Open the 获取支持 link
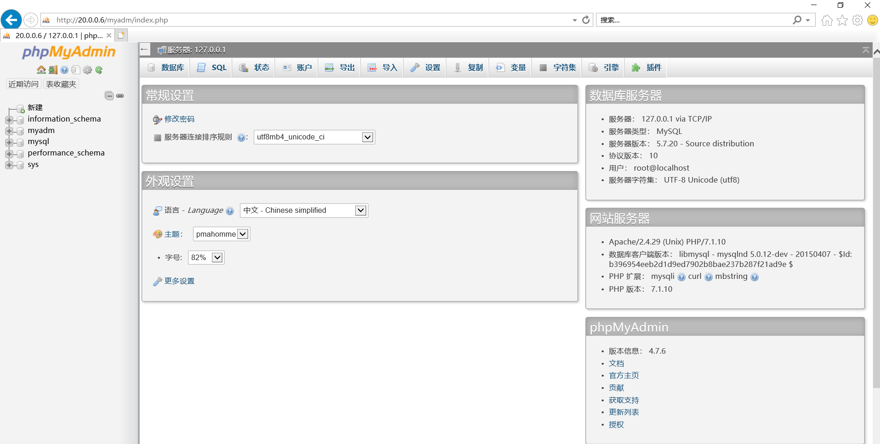 tap(624, 400)
